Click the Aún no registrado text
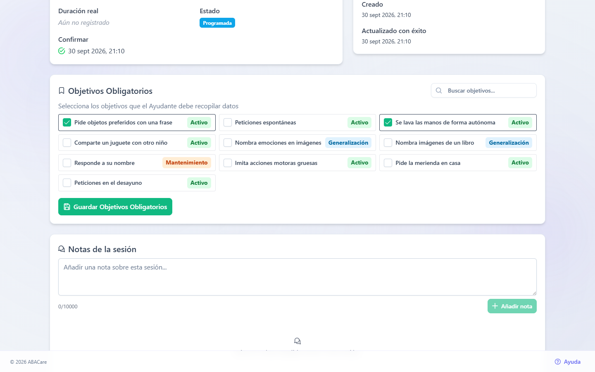This screenshot has height=372, width=595. click(84, 23)
